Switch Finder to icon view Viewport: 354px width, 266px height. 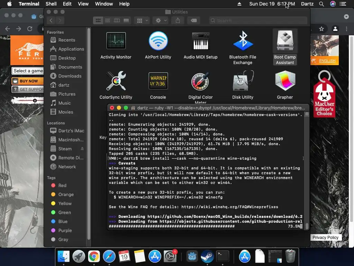click(98, 20)
